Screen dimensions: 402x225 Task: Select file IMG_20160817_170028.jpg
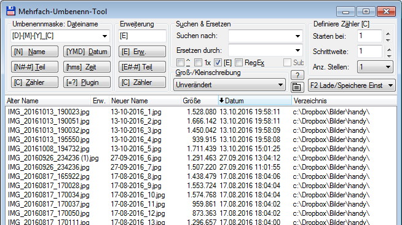(x=49, y=186)
